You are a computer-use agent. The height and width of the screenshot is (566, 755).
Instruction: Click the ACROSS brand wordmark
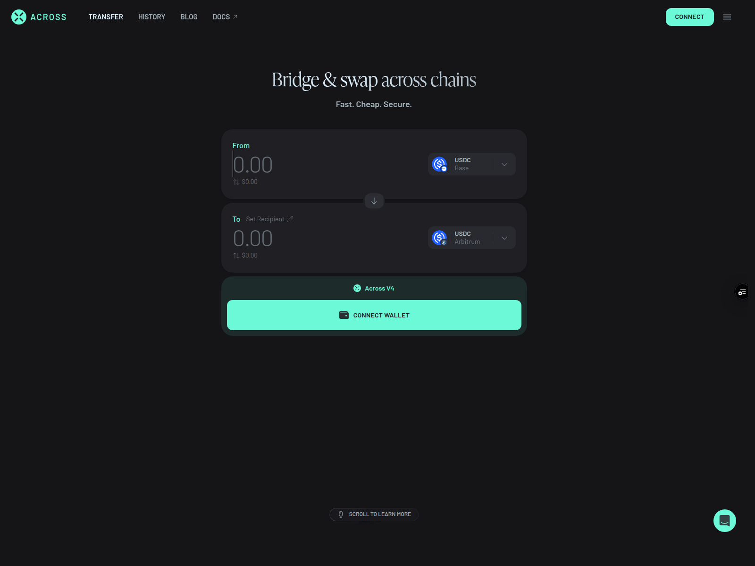[49, 17]
